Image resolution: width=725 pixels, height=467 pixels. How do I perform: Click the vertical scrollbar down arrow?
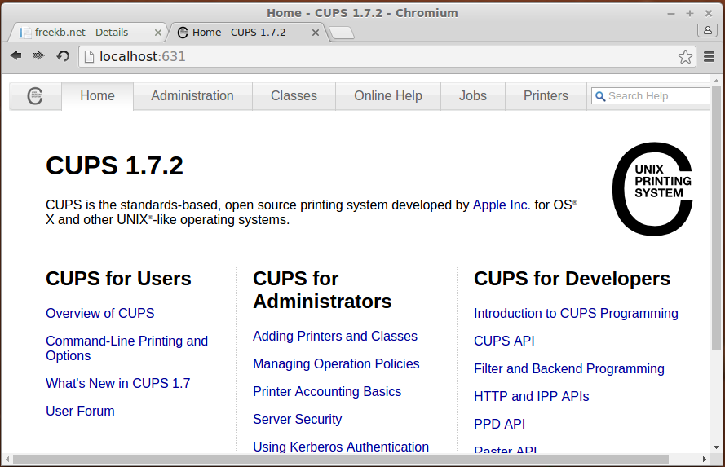[716, 447]
